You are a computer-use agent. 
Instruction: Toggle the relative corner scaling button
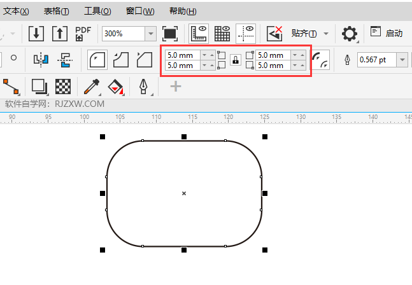coord(321,60)
